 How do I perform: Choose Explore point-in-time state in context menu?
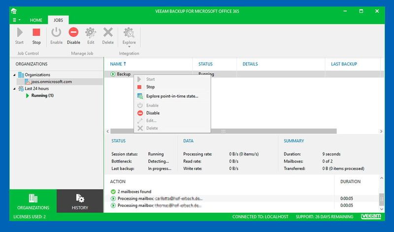tap(172, 96)
